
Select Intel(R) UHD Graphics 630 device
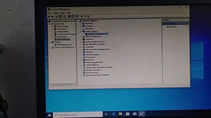[98, 34]
